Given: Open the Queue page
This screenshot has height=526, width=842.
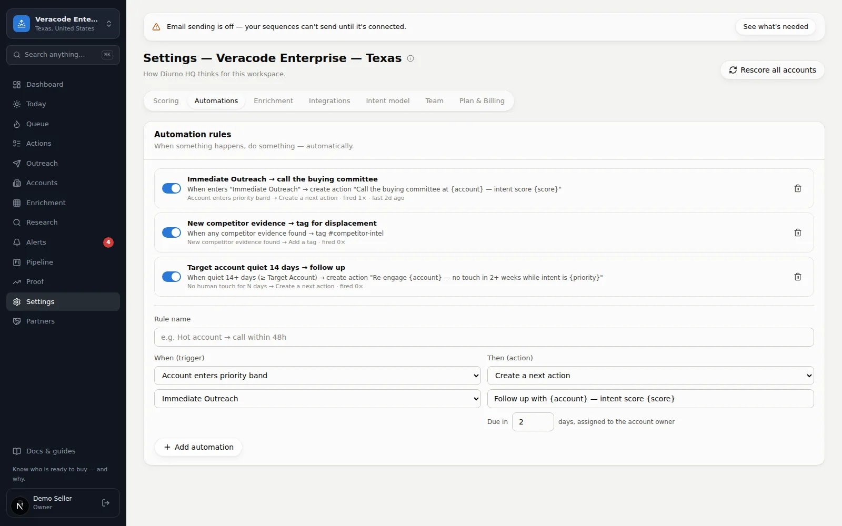Looking at the screenshot, I should click(63, 124).
